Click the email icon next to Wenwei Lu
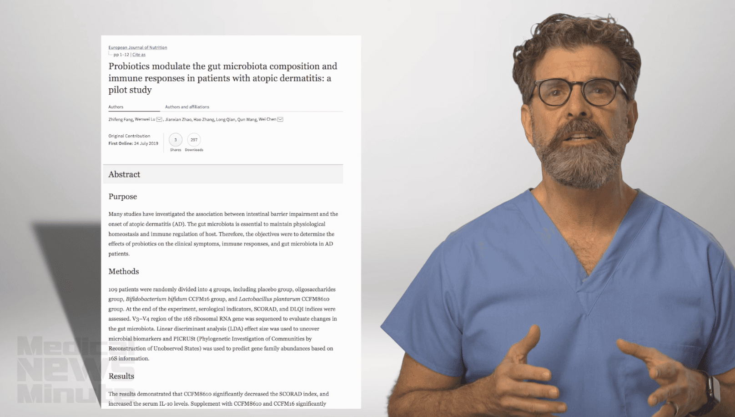 (x=159, y=119)
